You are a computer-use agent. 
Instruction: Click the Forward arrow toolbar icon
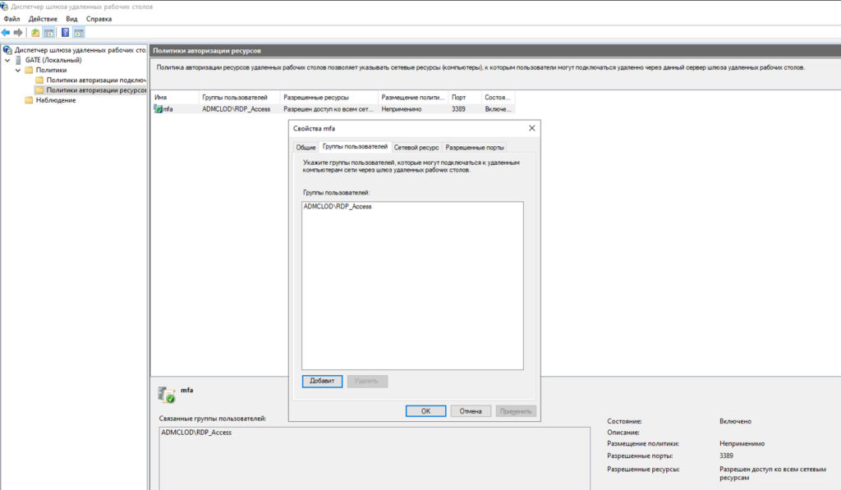pyautogui.click(x=18, y=33)
